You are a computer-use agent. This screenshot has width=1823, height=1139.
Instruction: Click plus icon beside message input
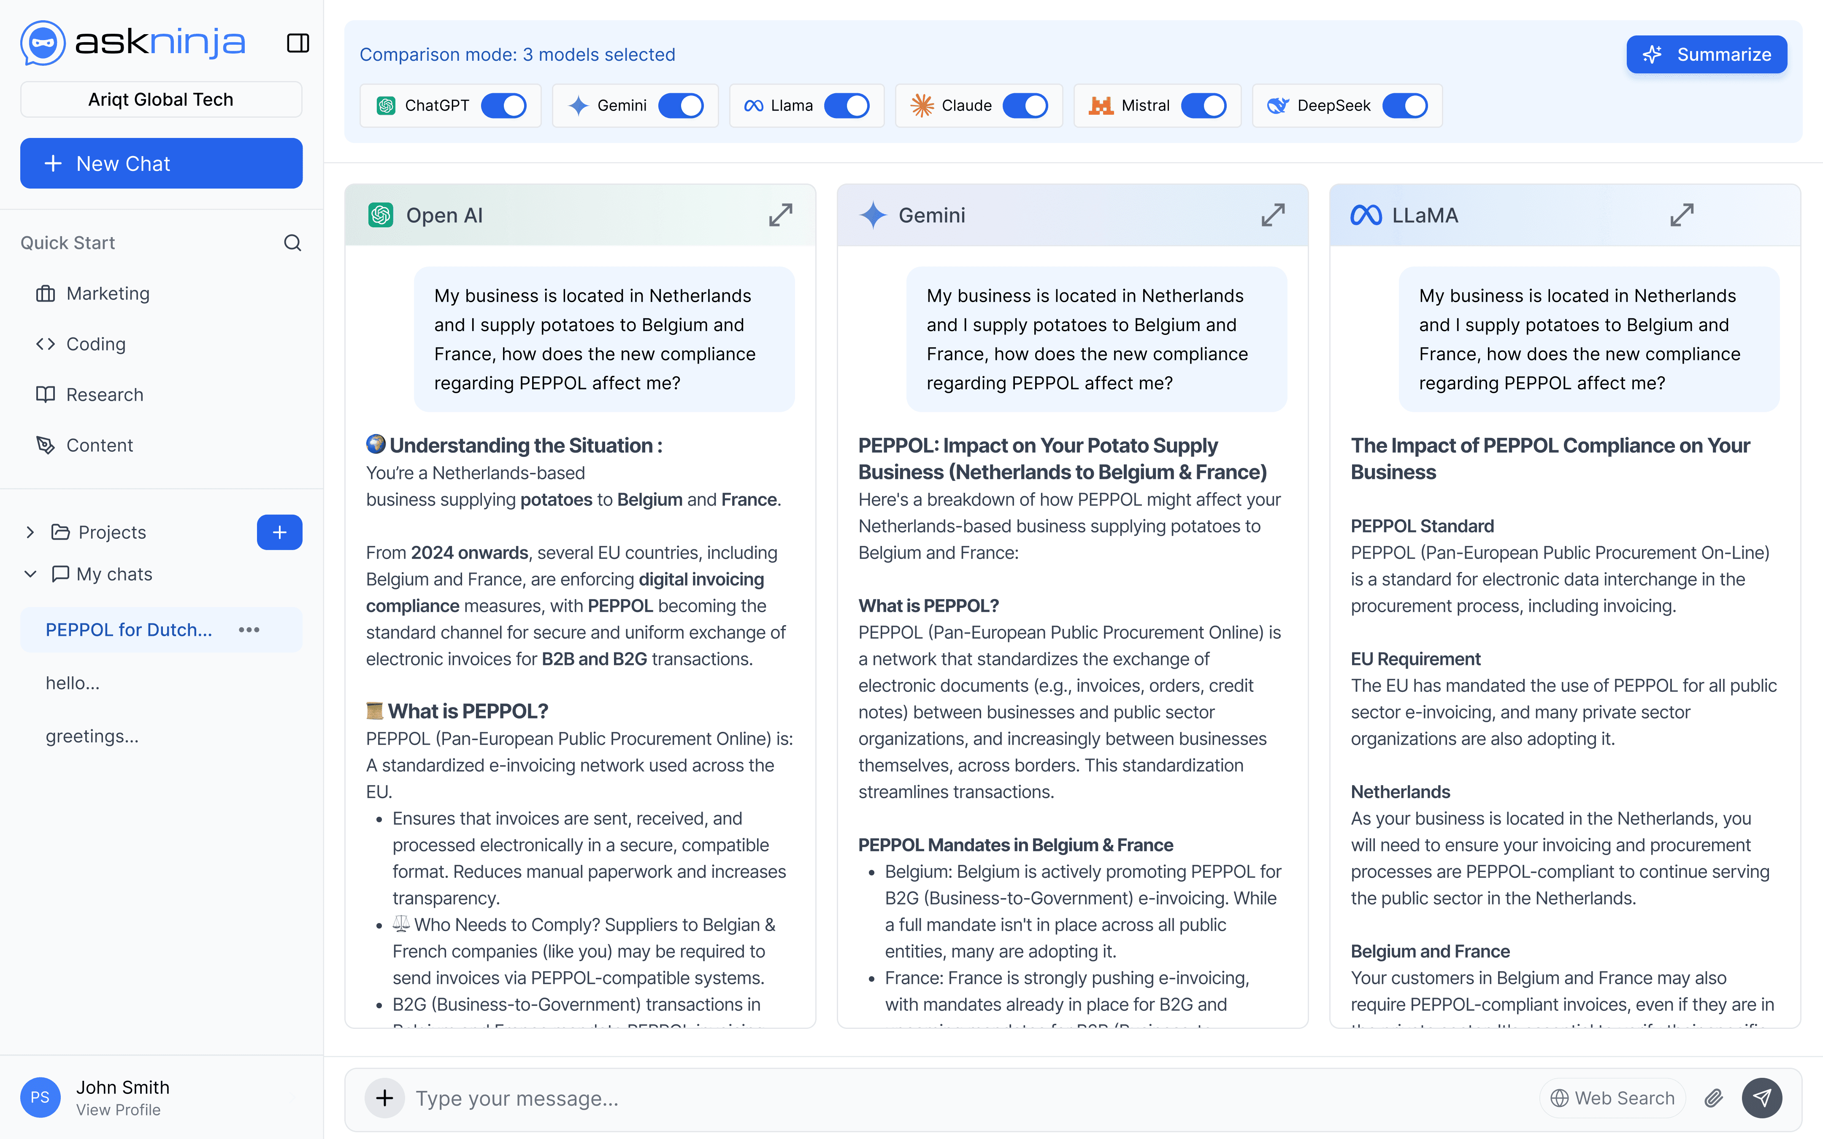coord(384,1098)
